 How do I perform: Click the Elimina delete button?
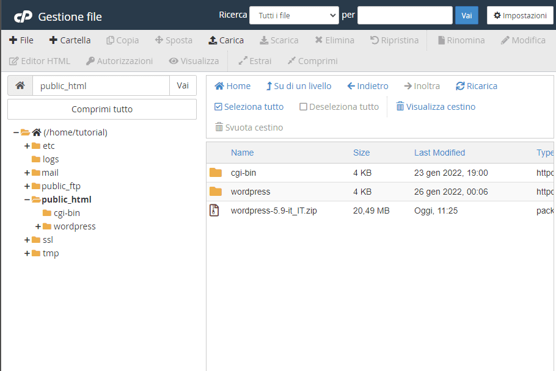[335, 40]
